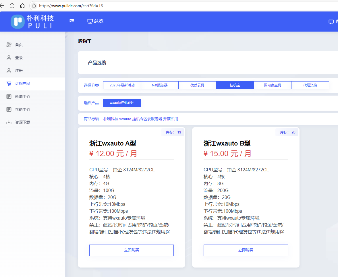Click the message icon in header right
This screenshot has height=277, width=338.
(331, 22)
